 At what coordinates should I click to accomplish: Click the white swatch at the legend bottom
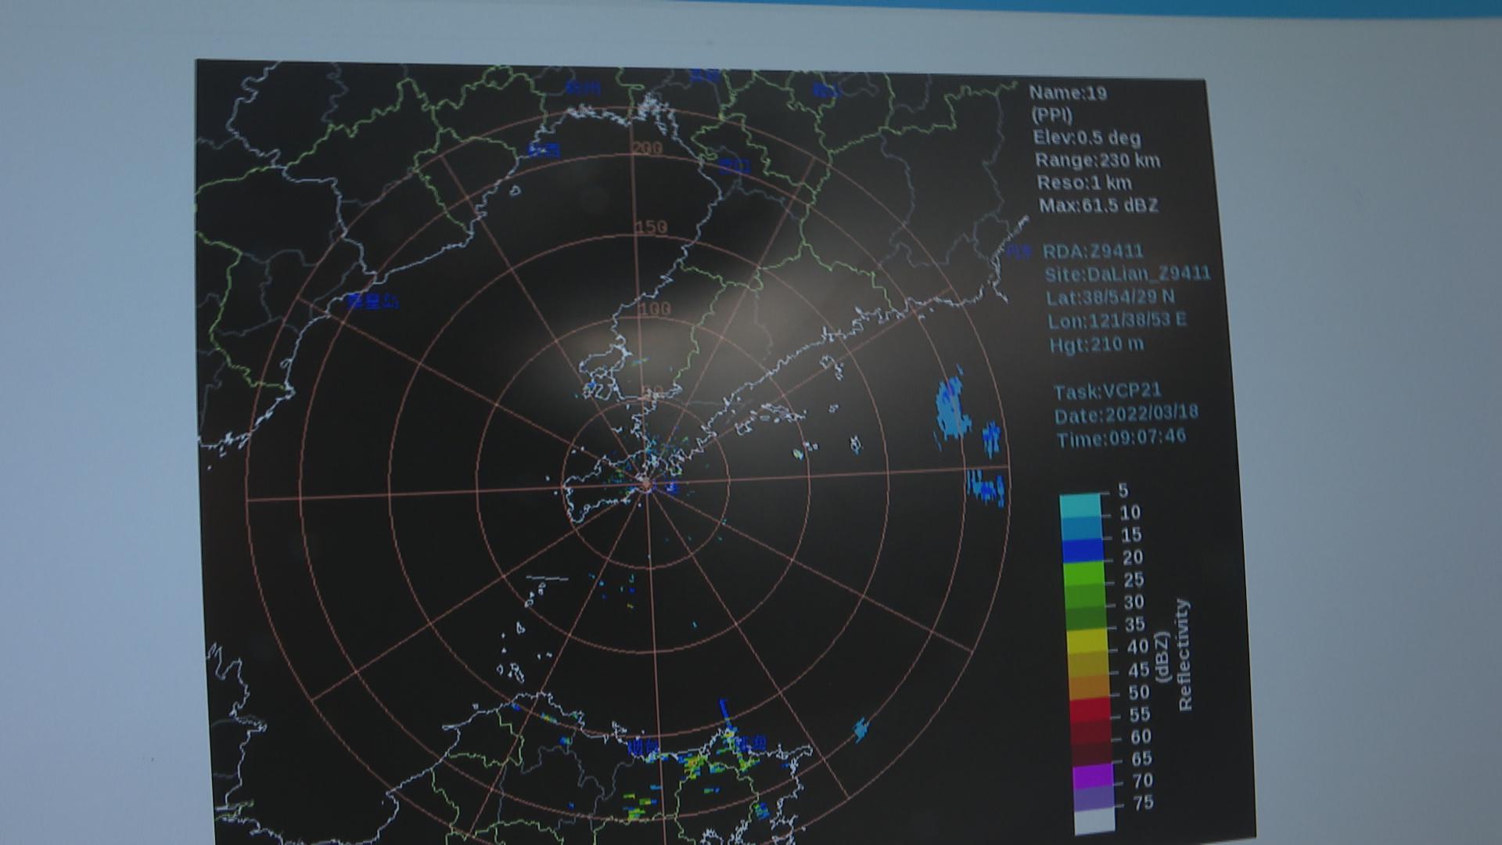pos(1094,822)
